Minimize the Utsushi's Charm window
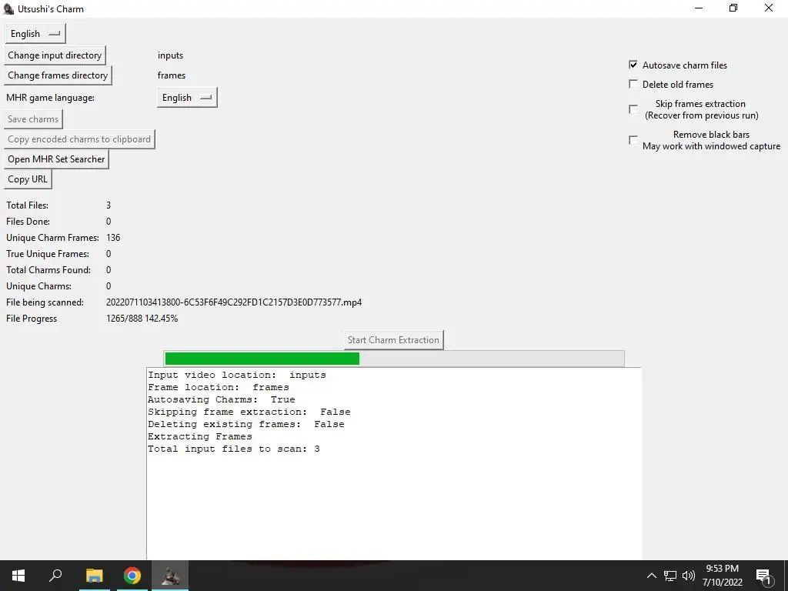Viewport: 788px width, 591px height. click(x=699, y=8)
